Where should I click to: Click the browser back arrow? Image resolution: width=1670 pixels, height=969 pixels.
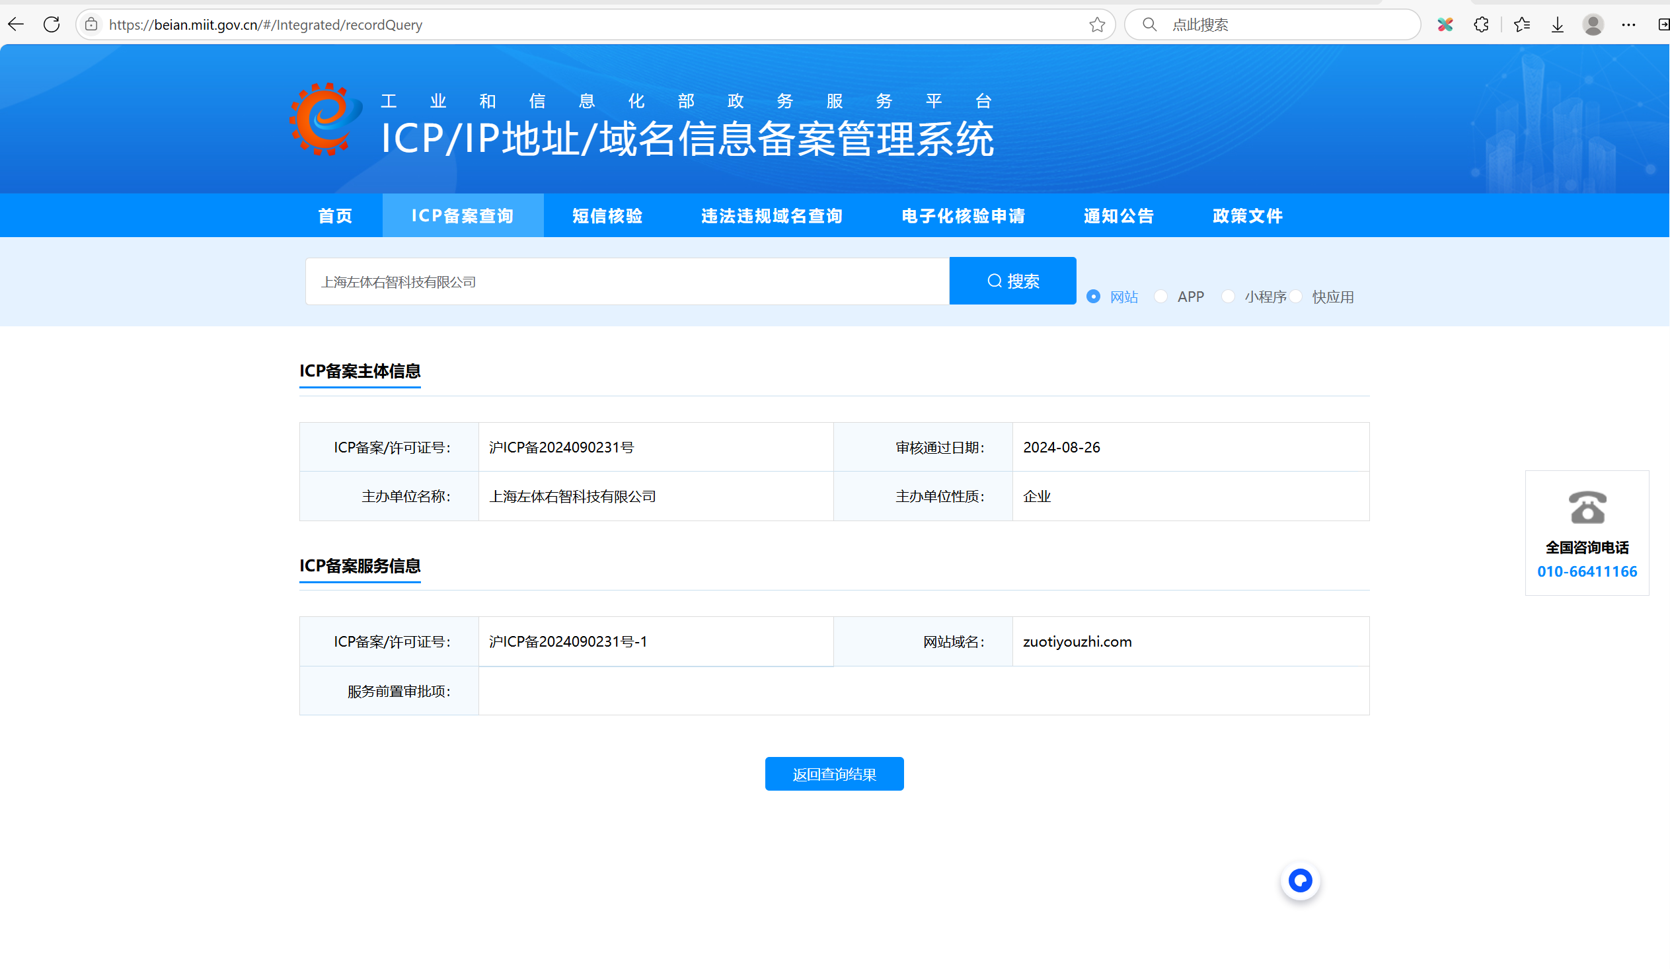pos(16,24)
